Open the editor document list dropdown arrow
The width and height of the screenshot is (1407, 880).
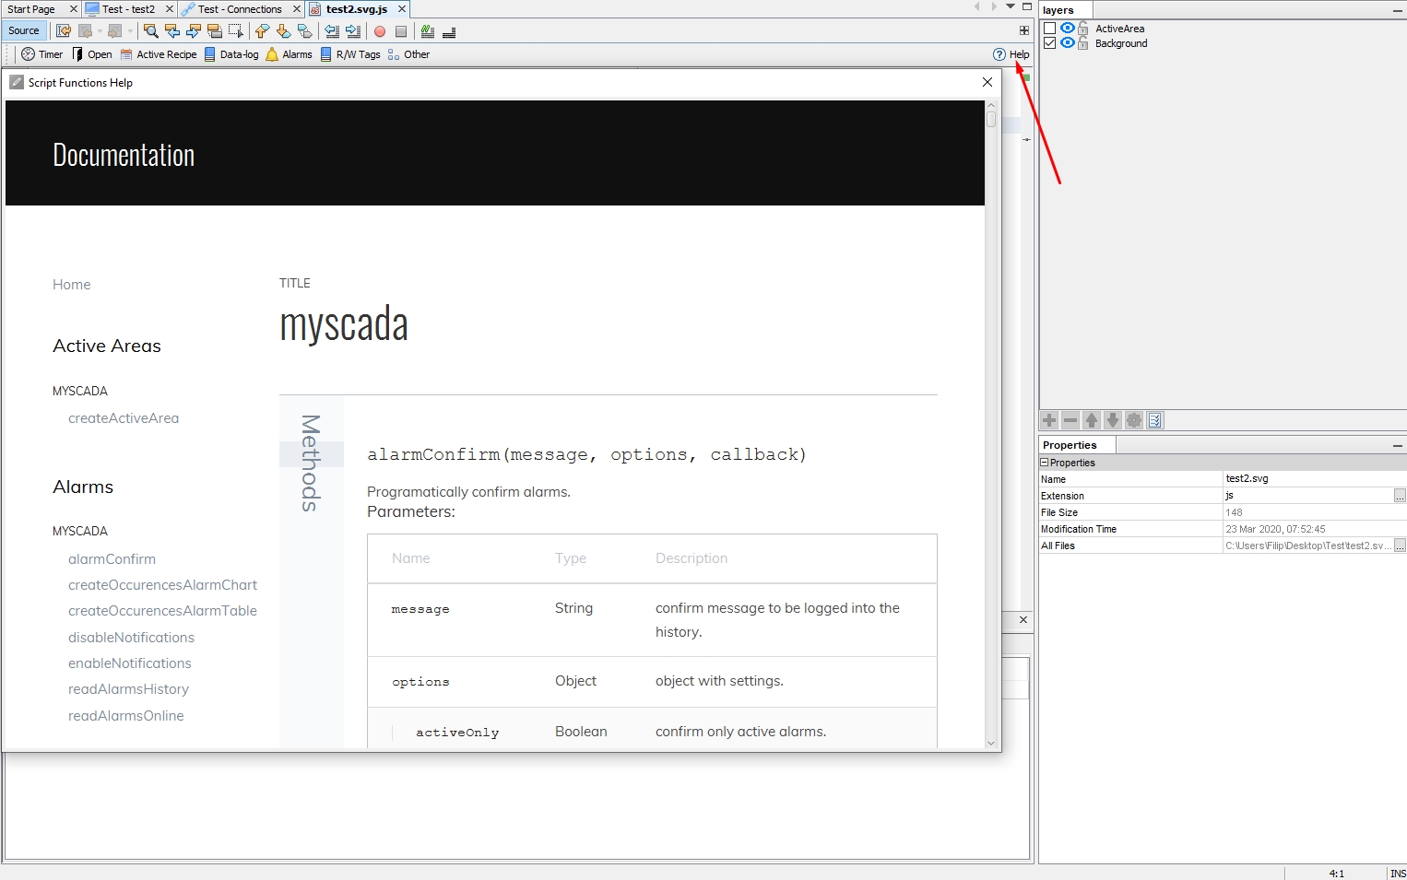(1011, 7)
